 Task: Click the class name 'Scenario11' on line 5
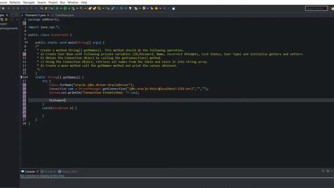coord(59,35)
